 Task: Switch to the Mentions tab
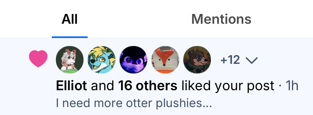click(221, 19)
